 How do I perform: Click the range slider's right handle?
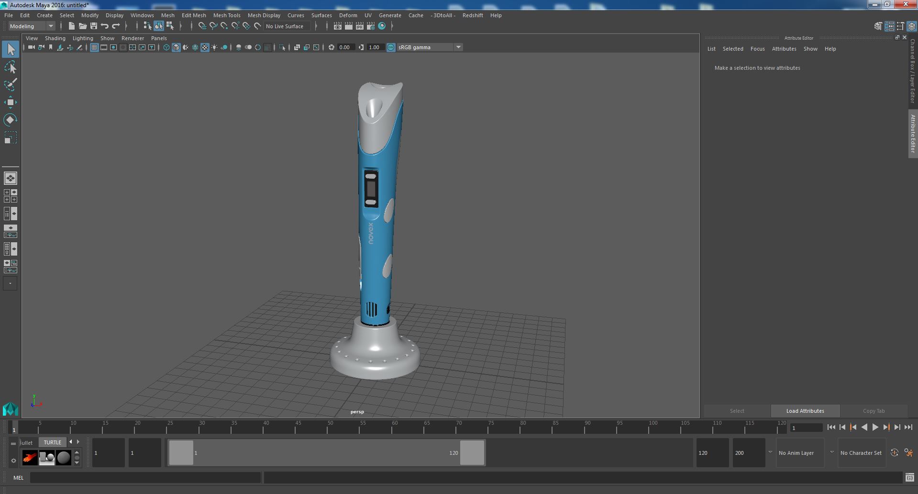click(x=472, y=452)
